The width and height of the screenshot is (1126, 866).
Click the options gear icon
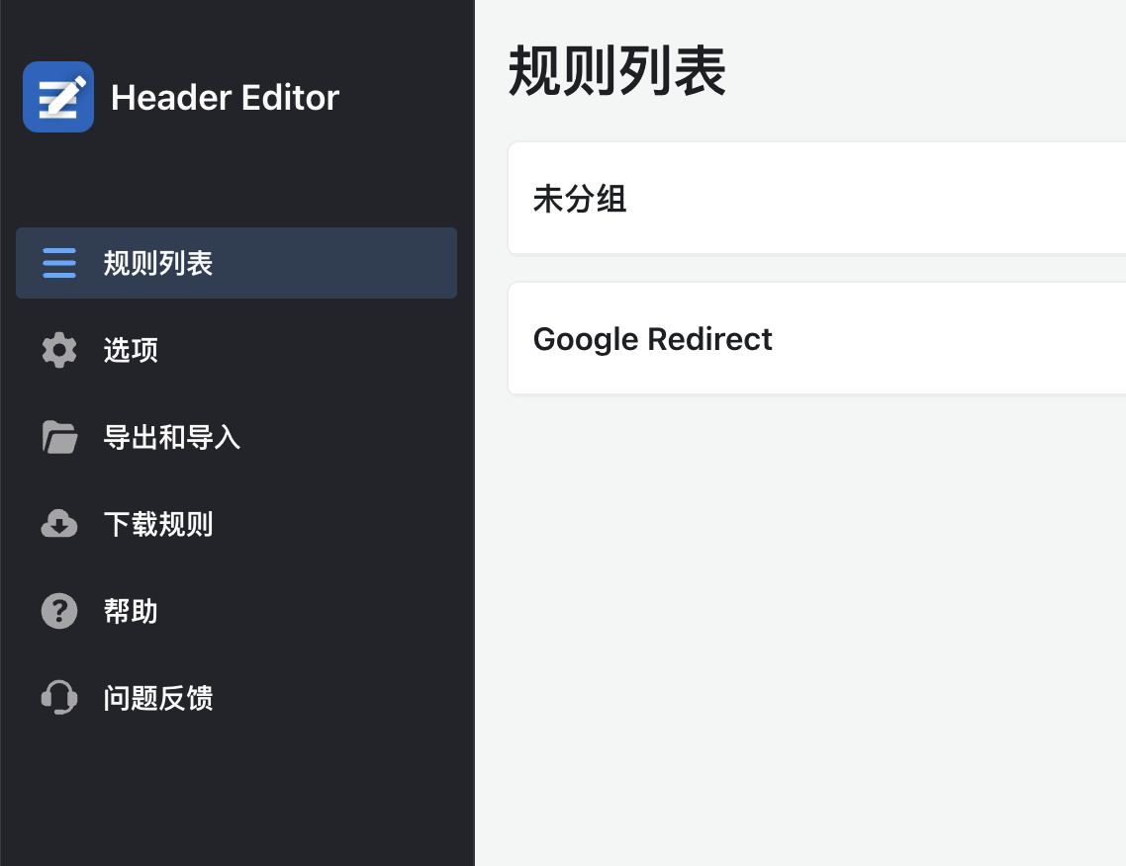59,350
